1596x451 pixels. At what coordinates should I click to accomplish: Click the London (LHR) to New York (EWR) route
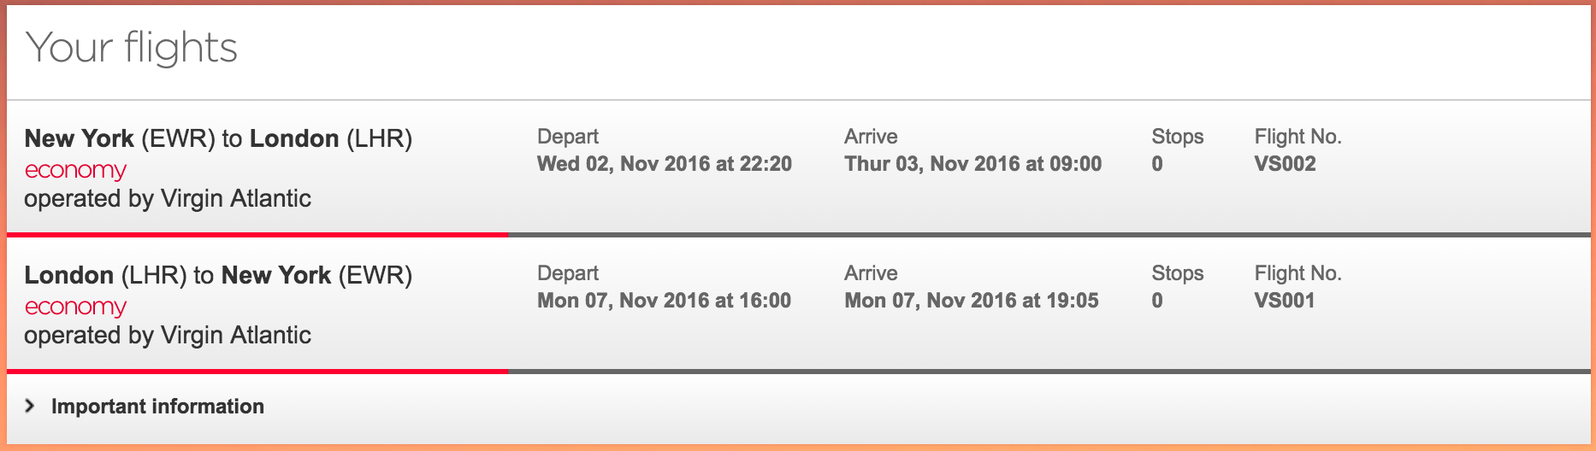click(218, 275)
